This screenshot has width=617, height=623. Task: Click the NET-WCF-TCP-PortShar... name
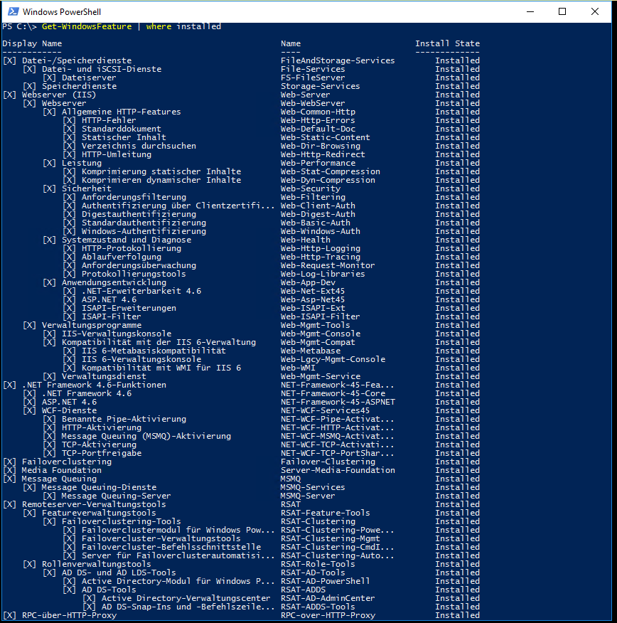click(x=338, y=453)
